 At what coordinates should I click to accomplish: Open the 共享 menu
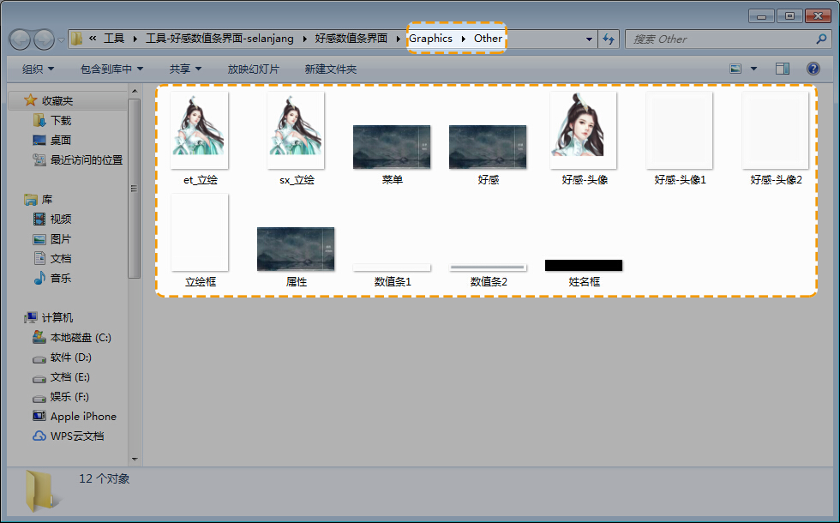point(185,69)
